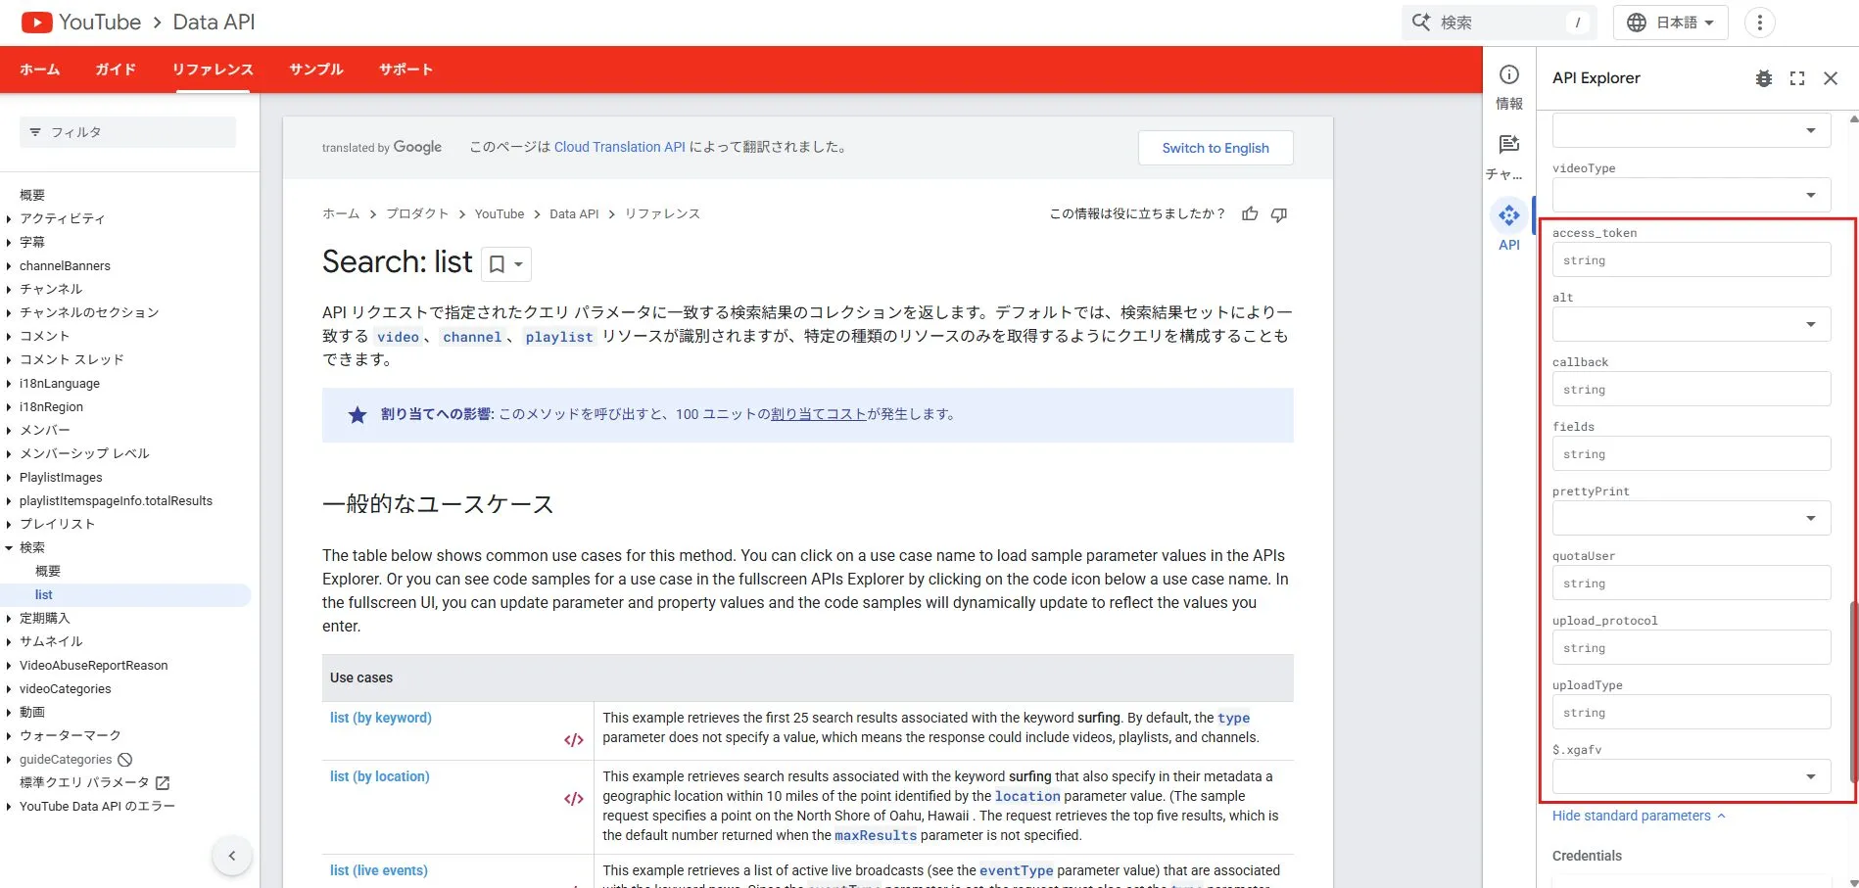1859x888 pixels.
Task: Collapse the left navigation sidebar
Action: [x=232, y=856]
